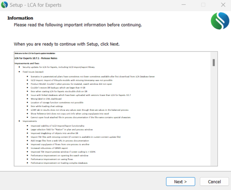The width and height of the screenshot is (231, 190).
Task: Click 'Cannot open local attached file' line
Action: (x=80, y=117)
